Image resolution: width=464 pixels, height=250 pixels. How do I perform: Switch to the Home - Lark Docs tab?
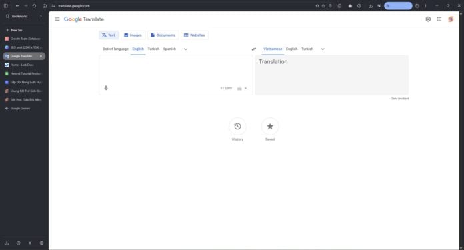[24, 65]
